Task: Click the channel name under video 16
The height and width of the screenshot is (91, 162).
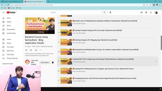Action: [79, 33]
